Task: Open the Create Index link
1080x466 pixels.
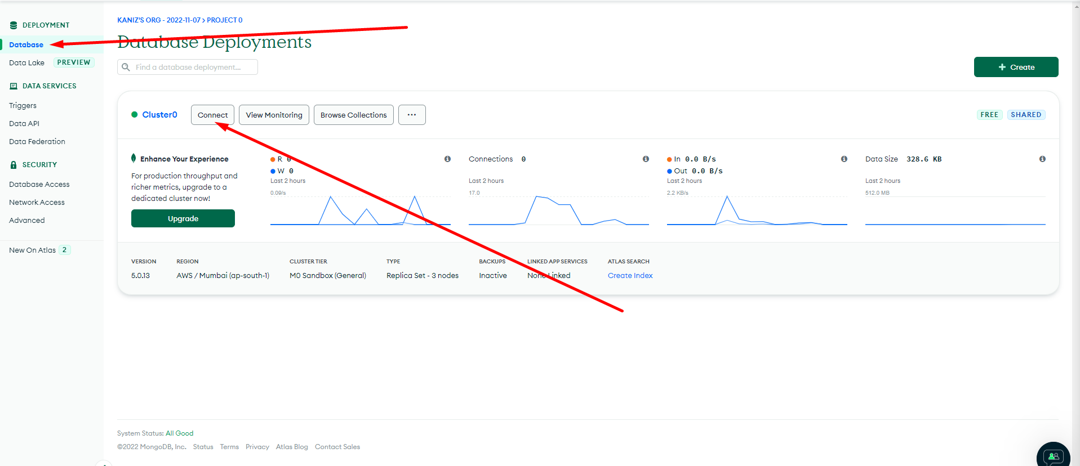Action: (630, 276)
